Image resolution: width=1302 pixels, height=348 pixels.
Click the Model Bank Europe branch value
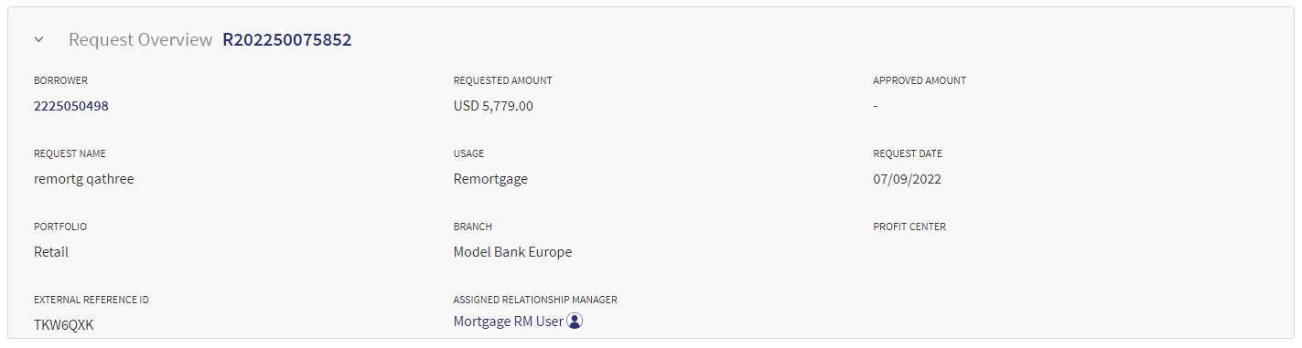point(512,252)
